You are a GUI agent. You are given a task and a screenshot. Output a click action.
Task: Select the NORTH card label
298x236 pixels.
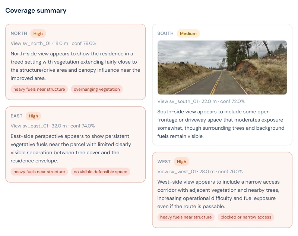pos(19,33)
